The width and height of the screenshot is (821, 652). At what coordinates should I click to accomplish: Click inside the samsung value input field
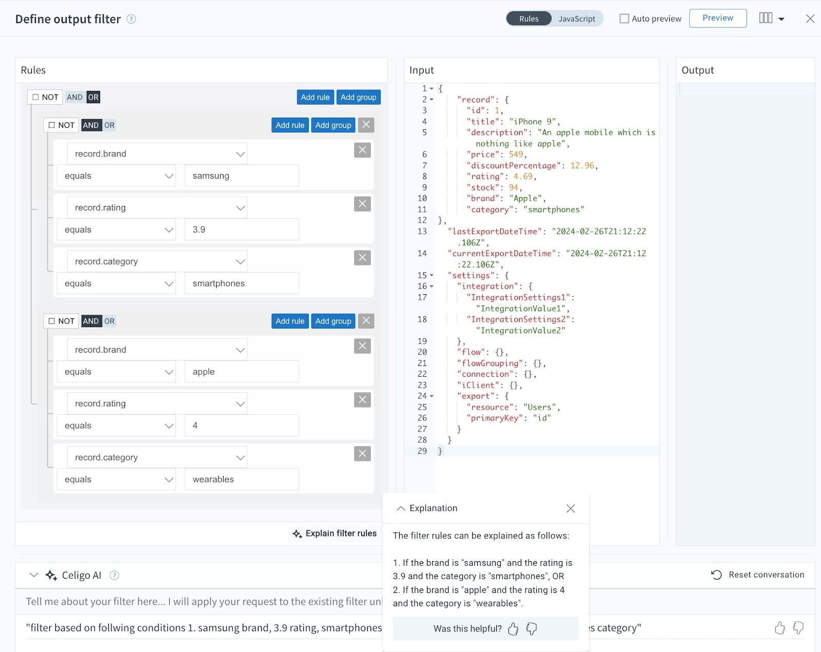241,176
